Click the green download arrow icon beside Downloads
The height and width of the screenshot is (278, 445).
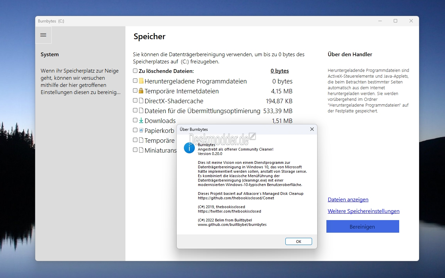[x=141, y=120]
